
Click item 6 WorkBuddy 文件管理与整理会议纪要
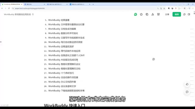(66, 25)
